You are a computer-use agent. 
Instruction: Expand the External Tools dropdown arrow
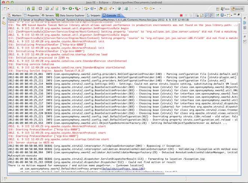point(80,9)
